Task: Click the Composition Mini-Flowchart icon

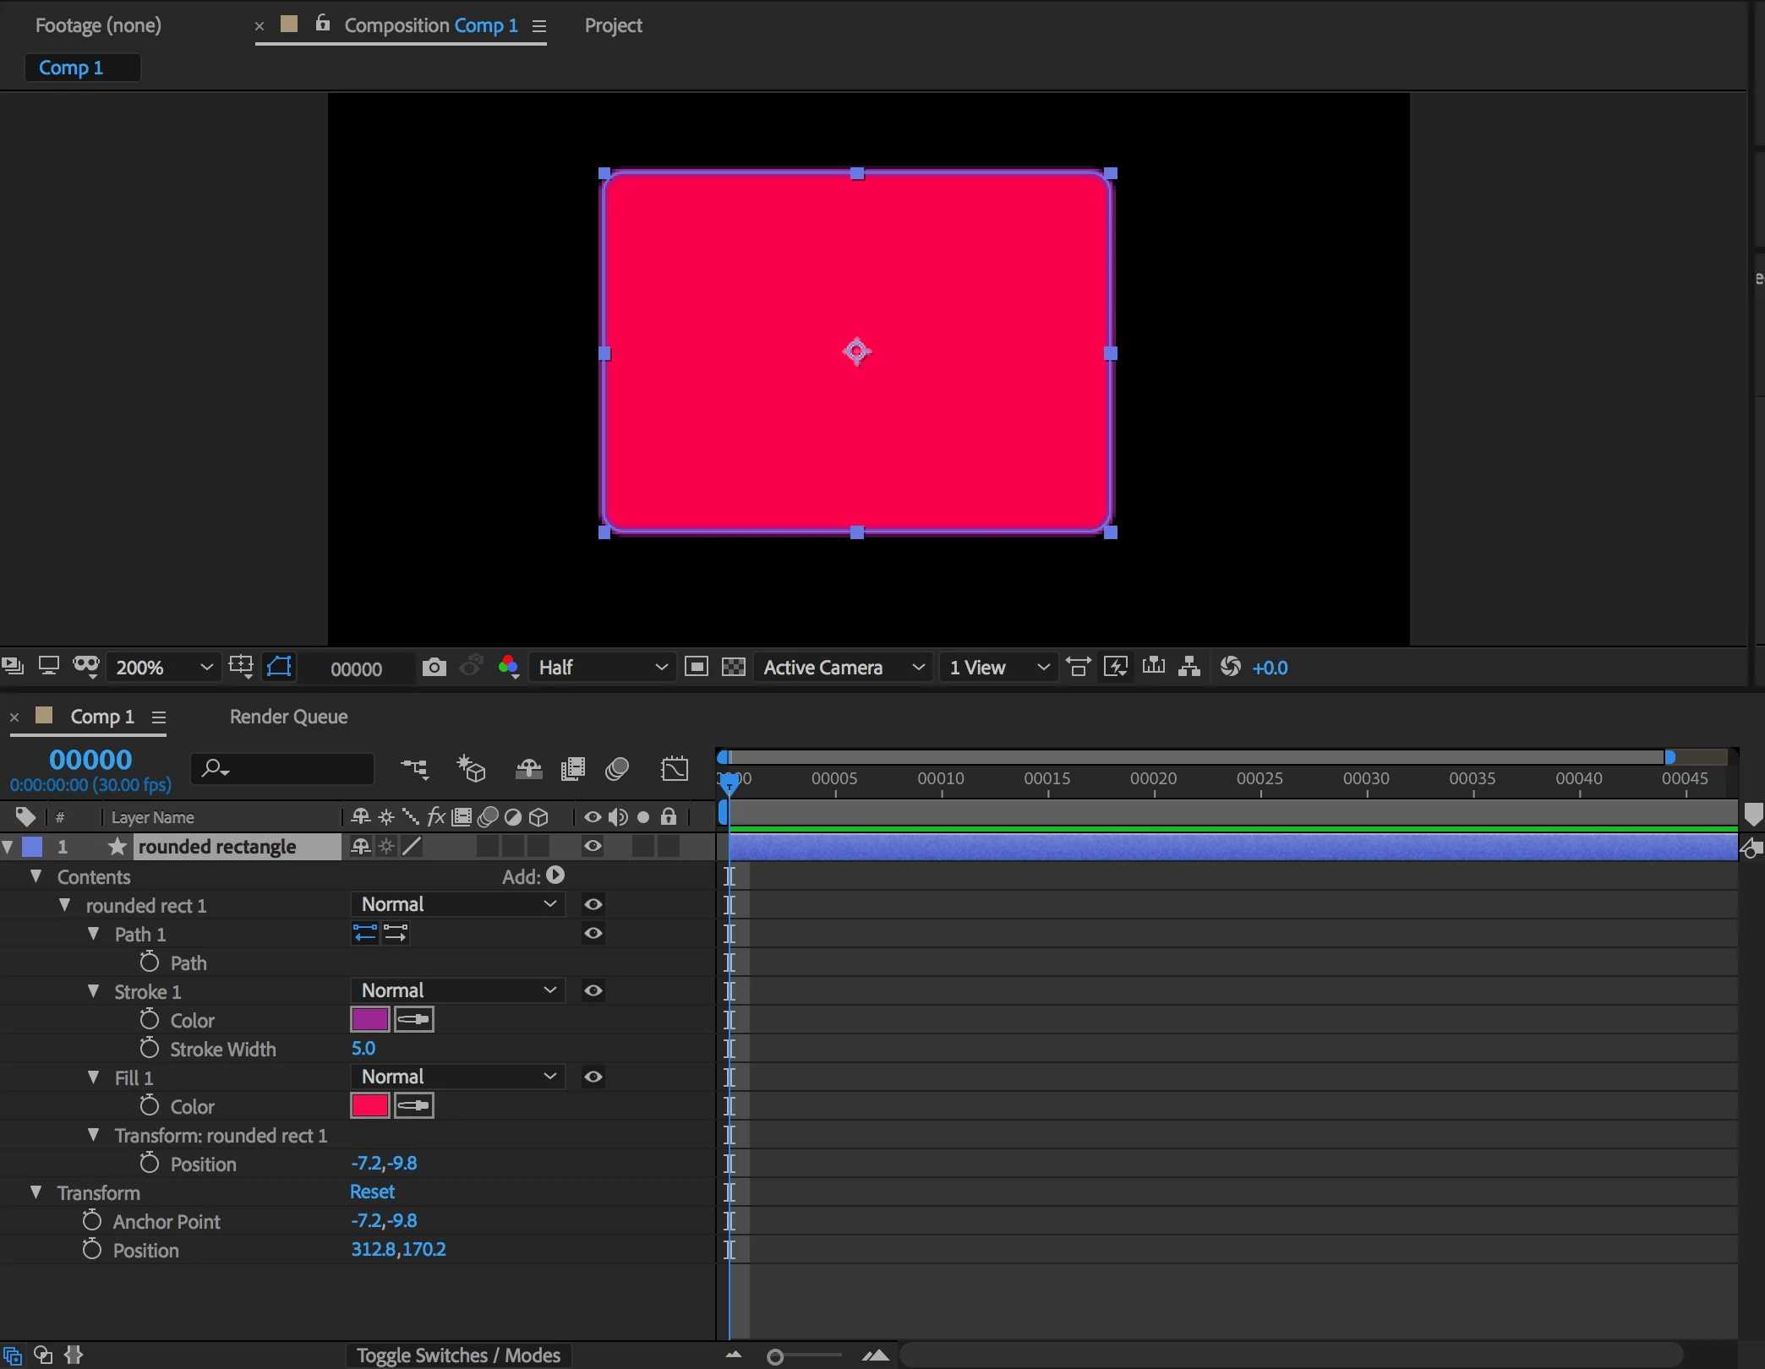Action: click(x=414, y=769)
